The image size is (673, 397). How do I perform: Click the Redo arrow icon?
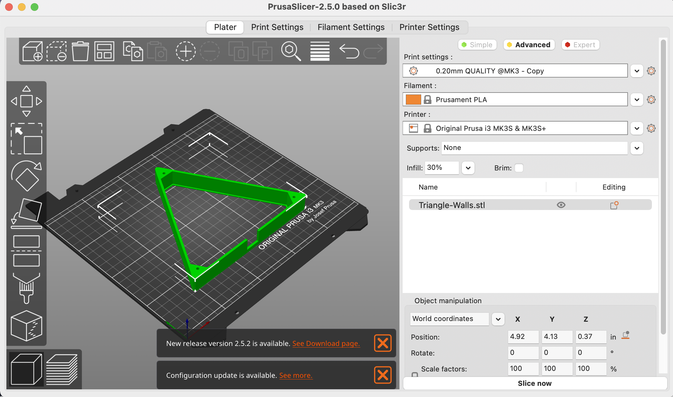[373, 51]
